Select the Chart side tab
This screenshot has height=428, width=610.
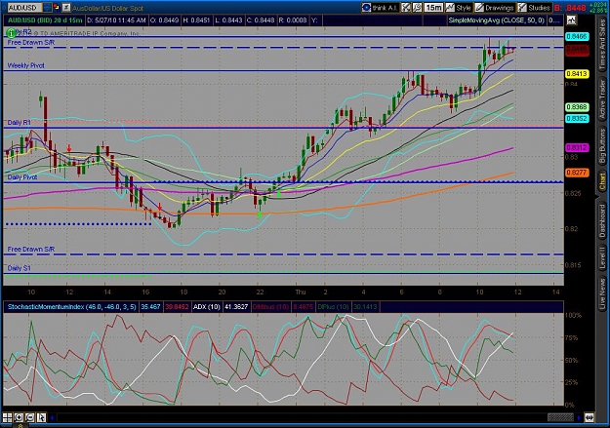pyautogui.click(x=602, y=182)
